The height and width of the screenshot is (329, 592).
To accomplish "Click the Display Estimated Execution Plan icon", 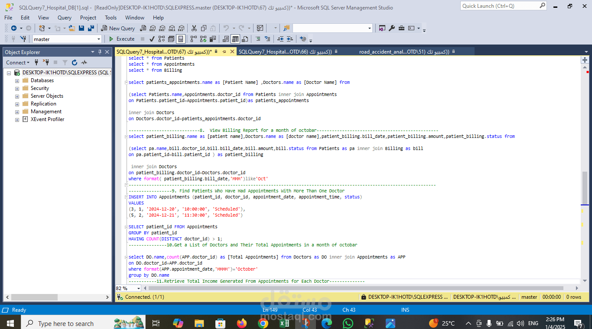I will [162, 39].
